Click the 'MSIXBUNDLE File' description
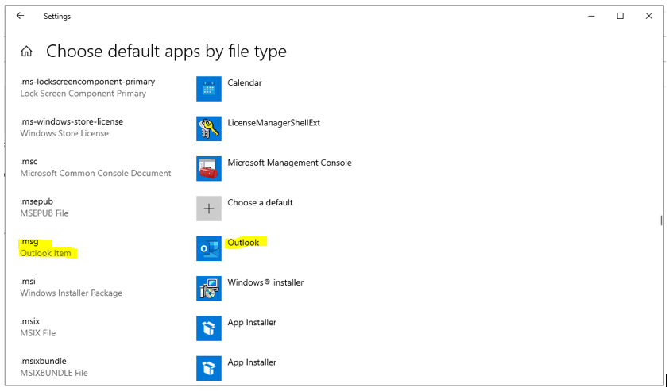 pyautogui.click(x=54, y=373)
